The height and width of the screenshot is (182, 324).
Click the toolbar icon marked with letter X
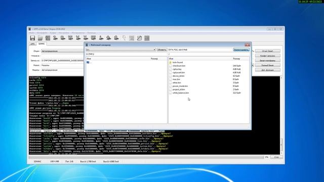point(86,38)
